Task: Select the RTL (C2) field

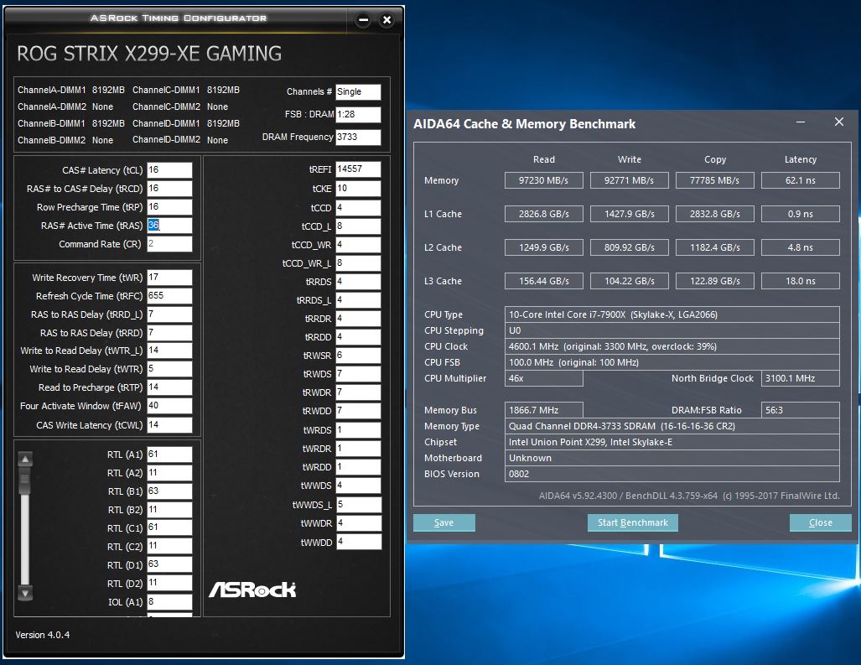Action: 169,546
